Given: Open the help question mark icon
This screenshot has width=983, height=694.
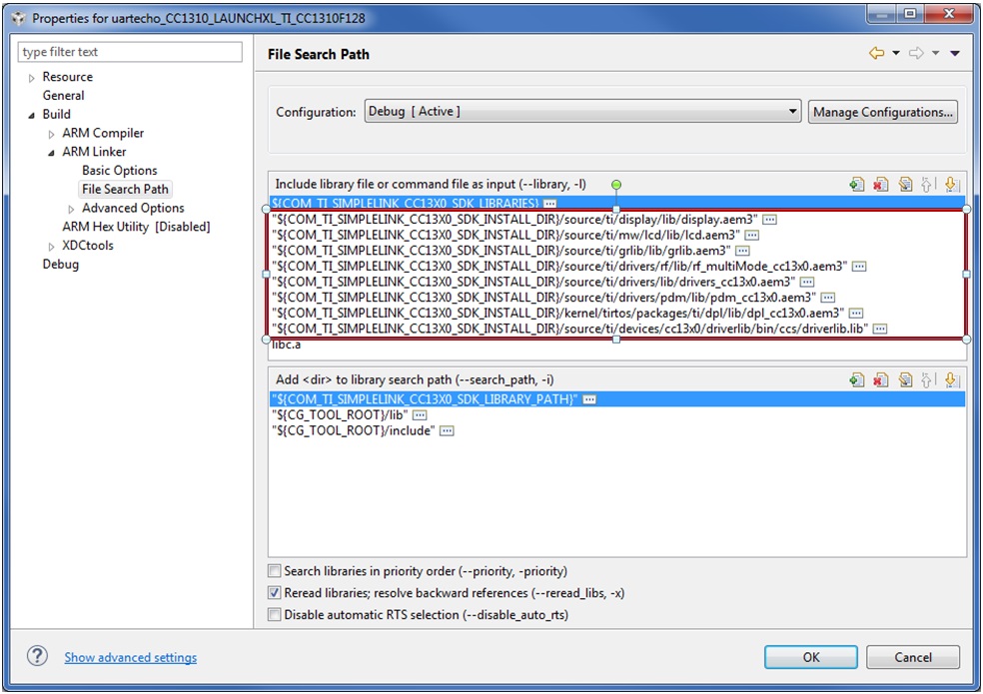Looking at the screenshot, I should click(37, 656).
